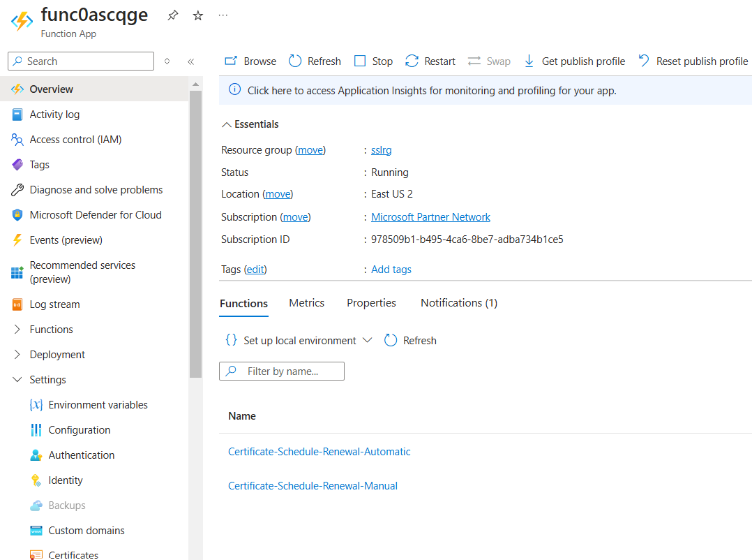Image resolution: width=752 pixels, height=560 pixels.
Task: Click the Configuration bars icon
Action: [x=36, y=430]
